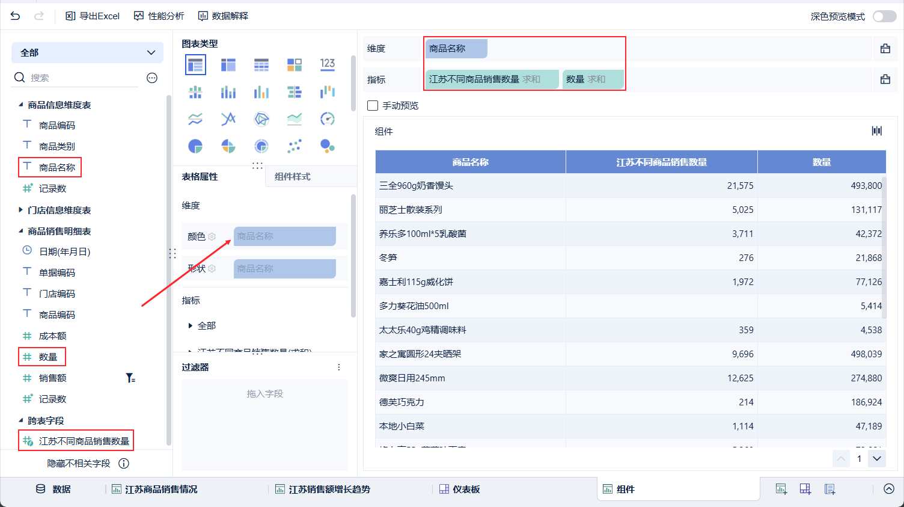Pick the rose pie chart type
This screenshot has width=904, height=507.
(x=228, y=146)
